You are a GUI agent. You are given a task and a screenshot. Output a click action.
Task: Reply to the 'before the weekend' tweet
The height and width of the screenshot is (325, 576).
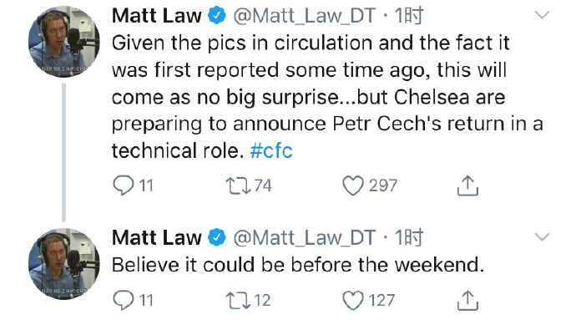[124, 300]
